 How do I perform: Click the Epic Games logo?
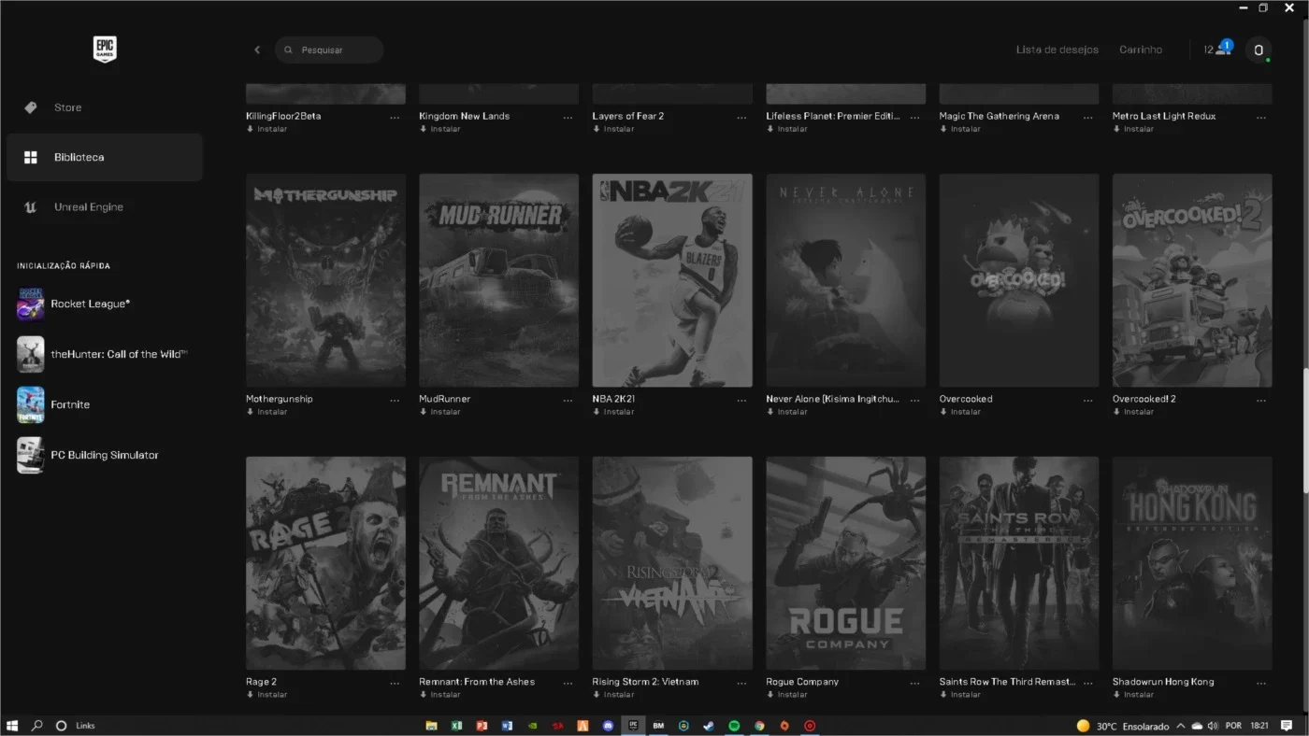pyautogui.click(x=105, y=50)
